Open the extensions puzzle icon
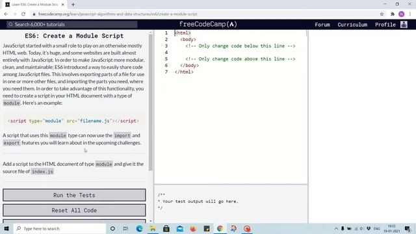Screen dimensions: 416x234 click(393, 14)
